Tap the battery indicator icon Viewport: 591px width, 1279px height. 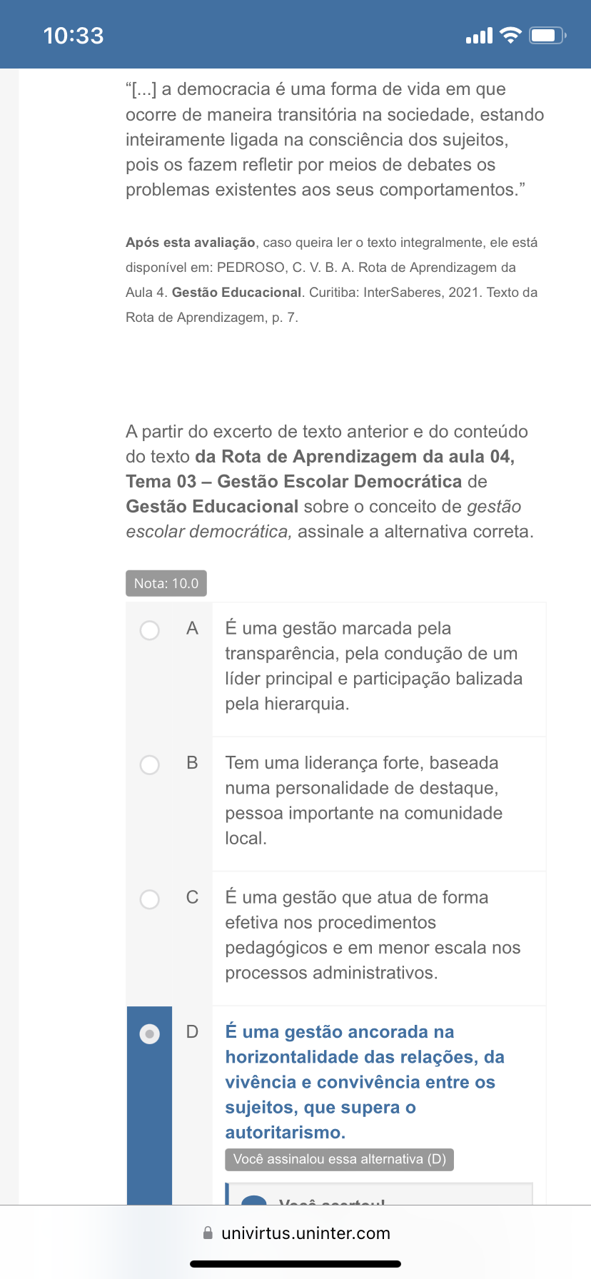tap(547, 36)
